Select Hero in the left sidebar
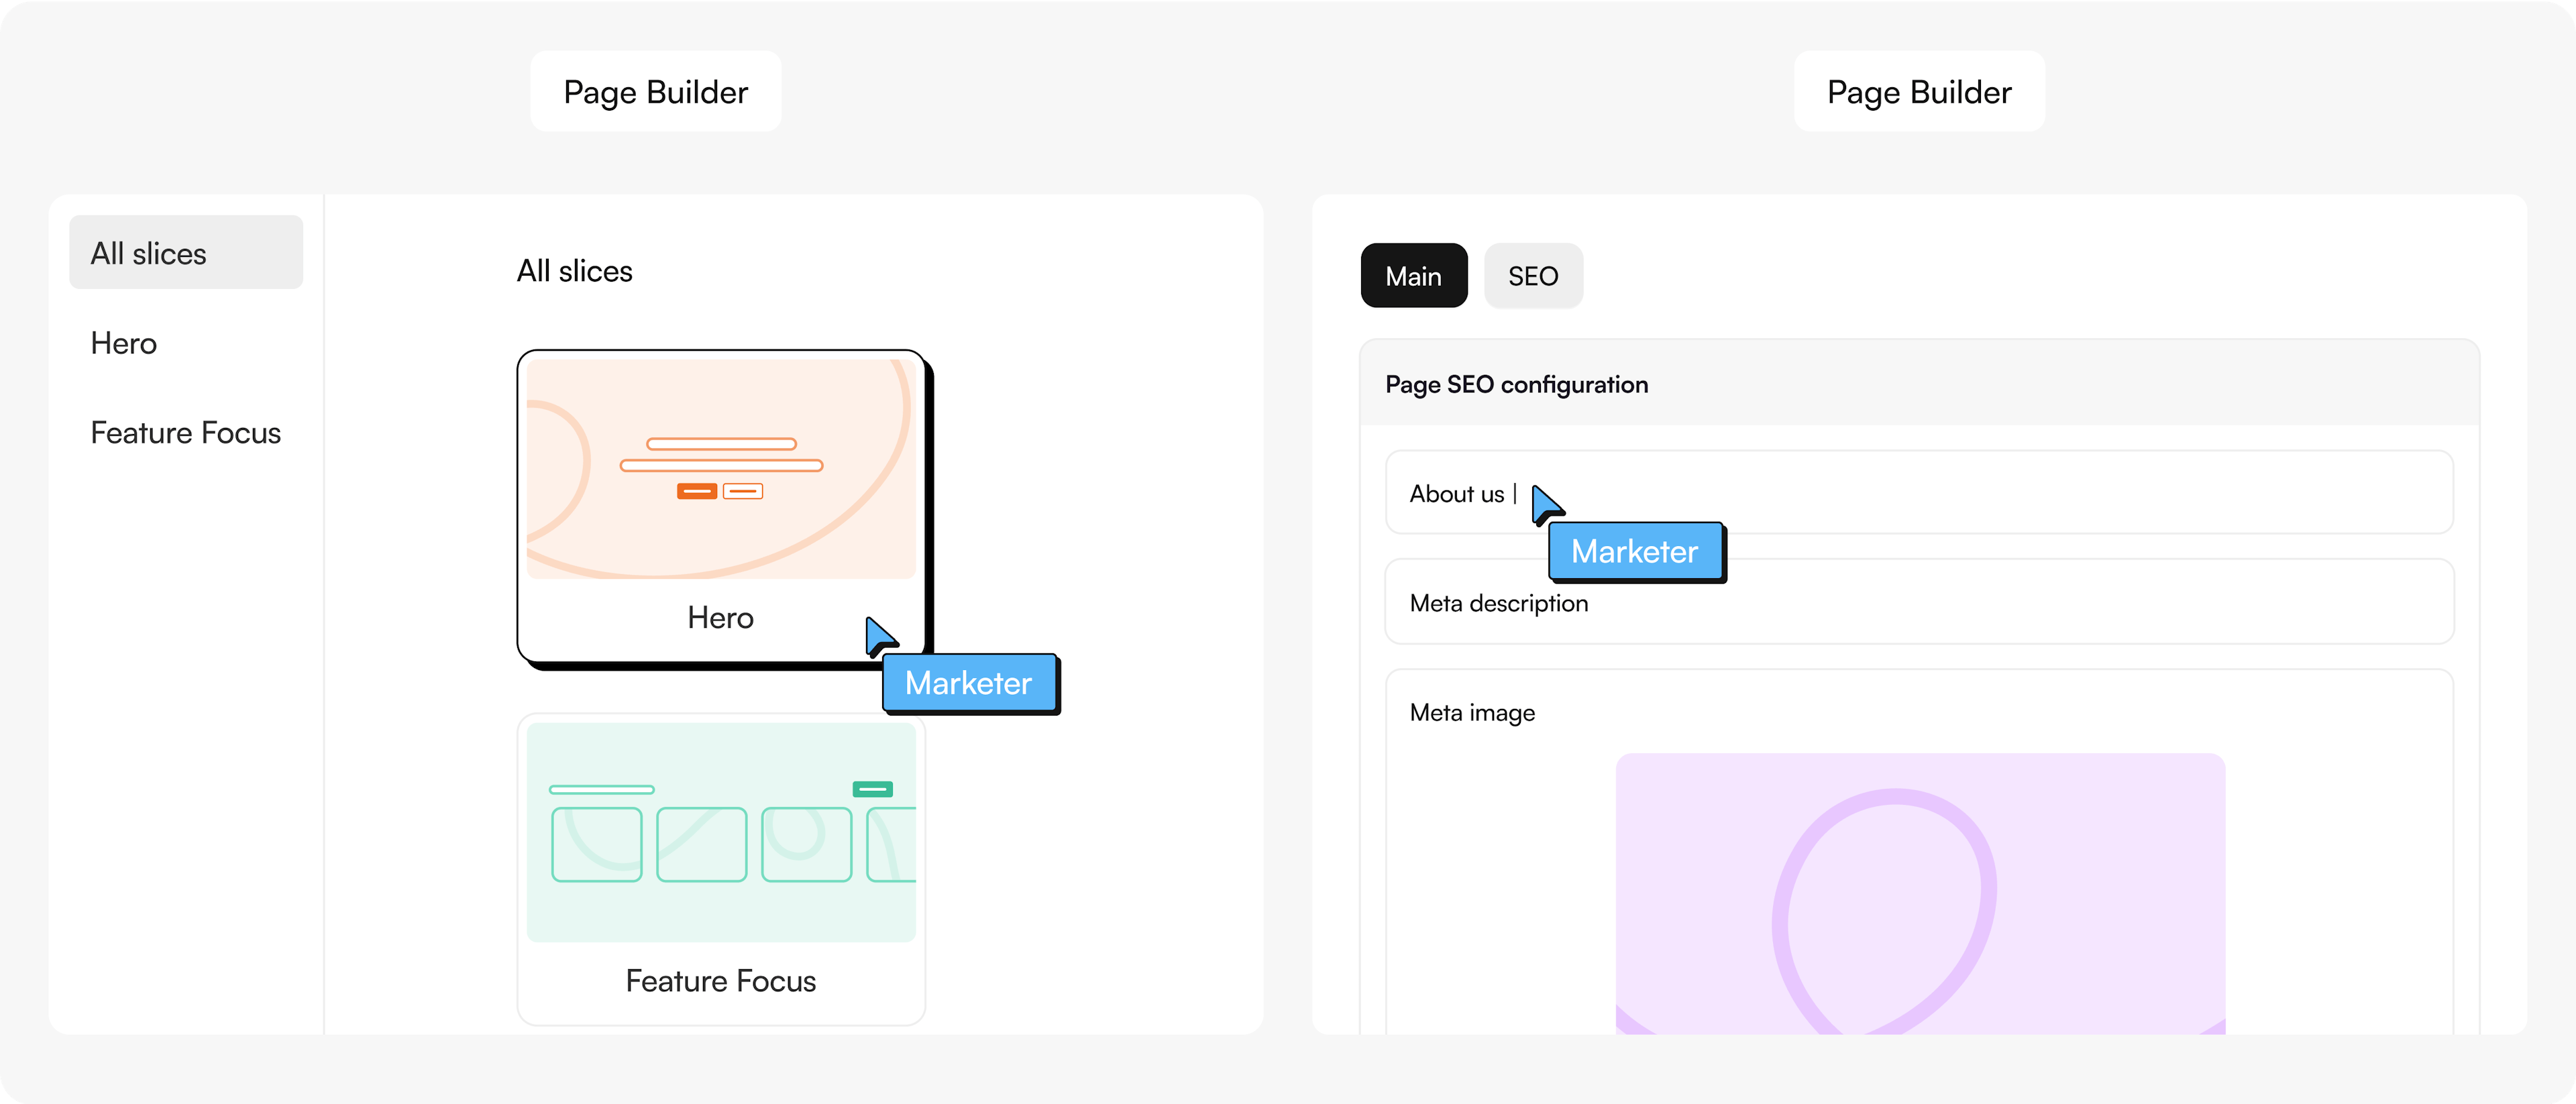 [124, 343]
